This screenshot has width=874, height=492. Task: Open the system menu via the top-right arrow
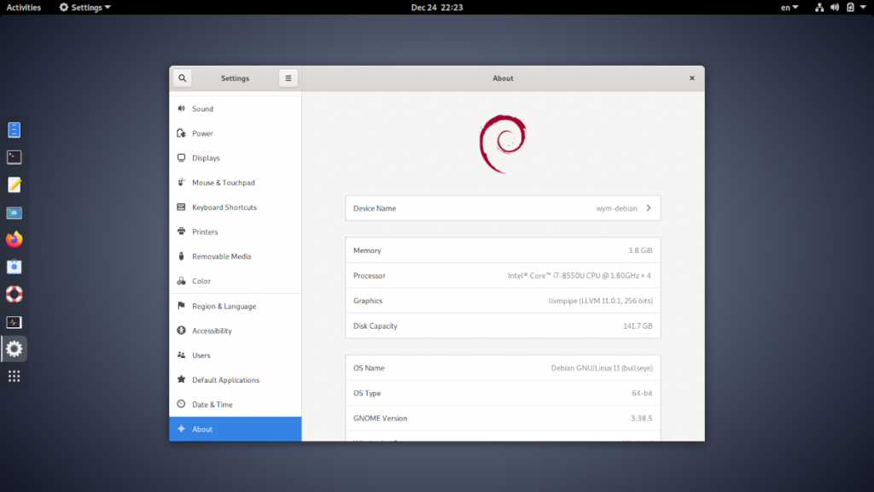[865, 7]
